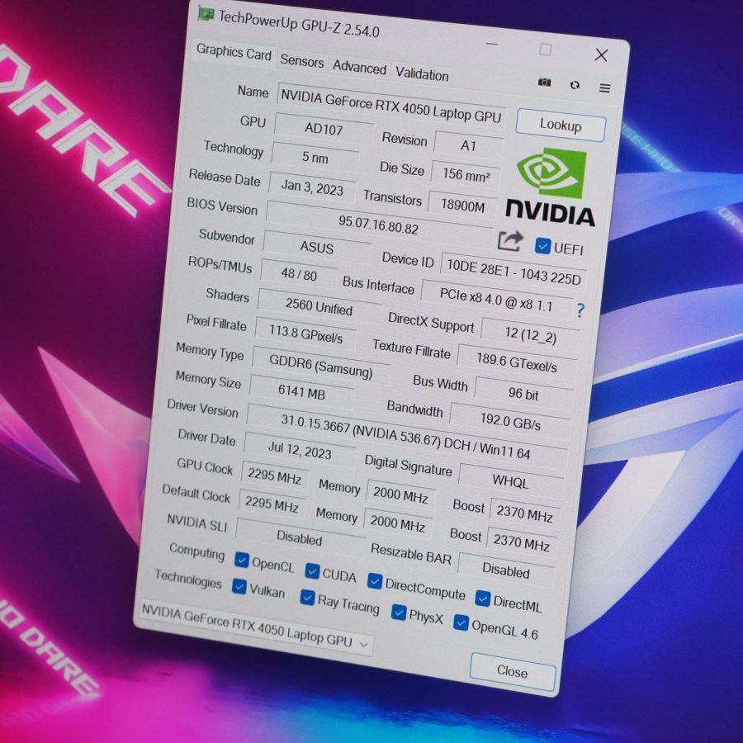Open the Validation tab
The height and width of the screenshot is (743, 743).
pyautogui.click(x=422, y=74)
